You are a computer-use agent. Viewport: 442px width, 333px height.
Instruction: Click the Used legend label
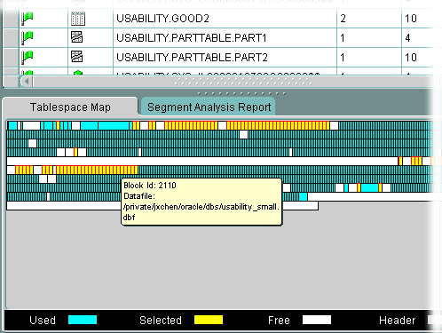coord(43,320)
